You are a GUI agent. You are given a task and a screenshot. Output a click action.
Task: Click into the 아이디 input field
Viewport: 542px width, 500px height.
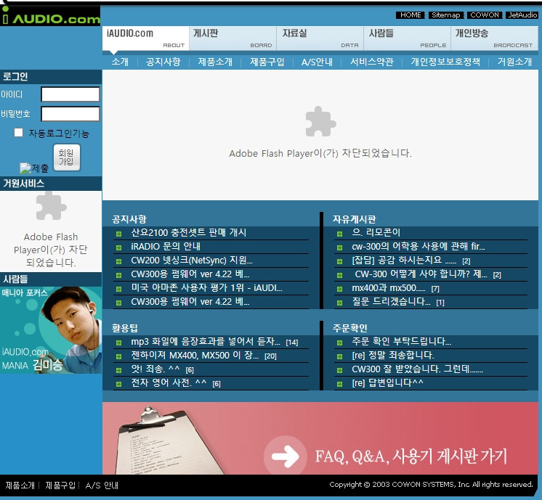[70, 94]
